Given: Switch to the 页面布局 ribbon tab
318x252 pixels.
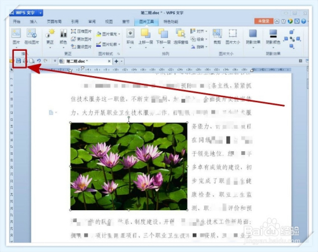Looking at the screenshot, I should click(x=54, y=22).
